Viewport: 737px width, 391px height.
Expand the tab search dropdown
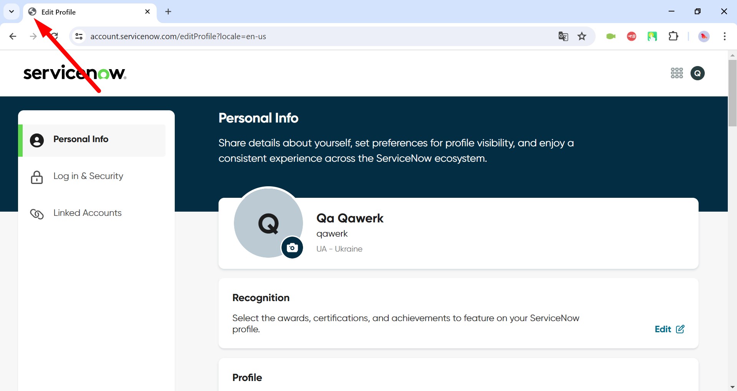pos(12,12)
